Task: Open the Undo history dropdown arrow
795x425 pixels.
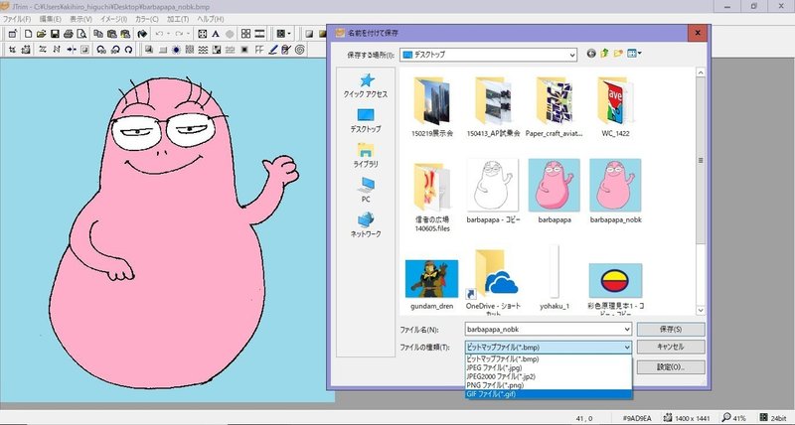Action: (x=168, y=34)
